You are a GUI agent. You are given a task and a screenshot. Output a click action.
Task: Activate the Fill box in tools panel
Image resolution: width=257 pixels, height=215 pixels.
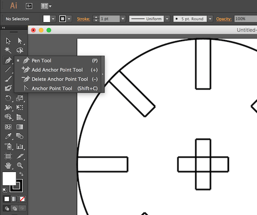[x=9, y=178]
